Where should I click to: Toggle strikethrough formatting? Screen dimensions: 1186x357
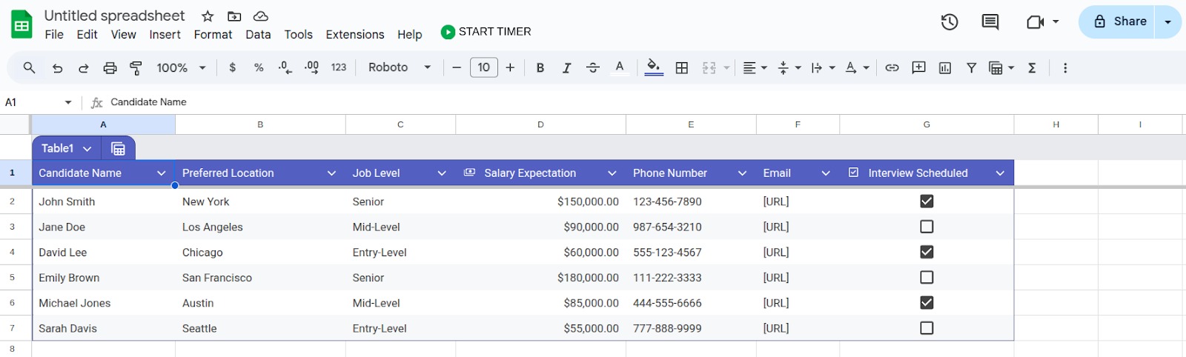[592, 67]
